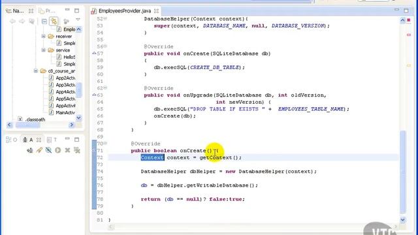Toggle Hide Internal Targets in Ant view
Image resolution: width=418 pixels, height=235 pixels.
tap(48, 150)
